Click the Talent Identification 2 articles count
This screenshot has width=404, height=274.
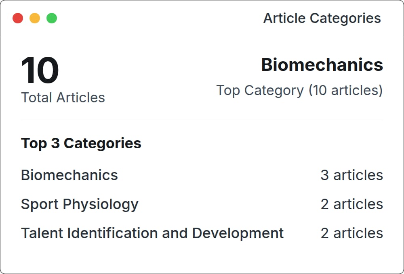tap(351, 233)
